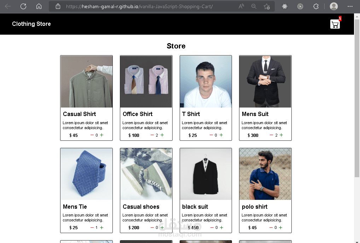
Task: Click the favorites star in the address bar
Action: [267, 6]
